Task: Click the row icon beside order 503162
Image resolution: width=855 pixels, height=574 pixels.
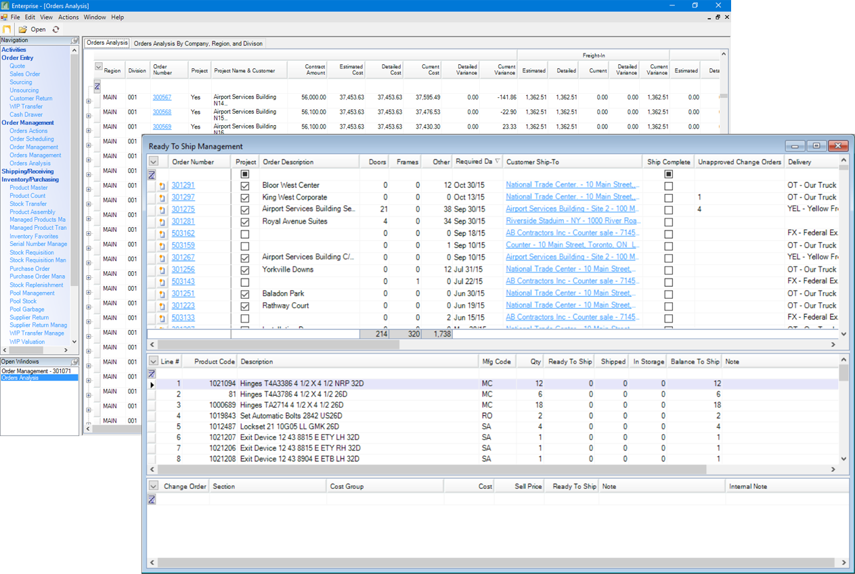Action: pos(162,234)
